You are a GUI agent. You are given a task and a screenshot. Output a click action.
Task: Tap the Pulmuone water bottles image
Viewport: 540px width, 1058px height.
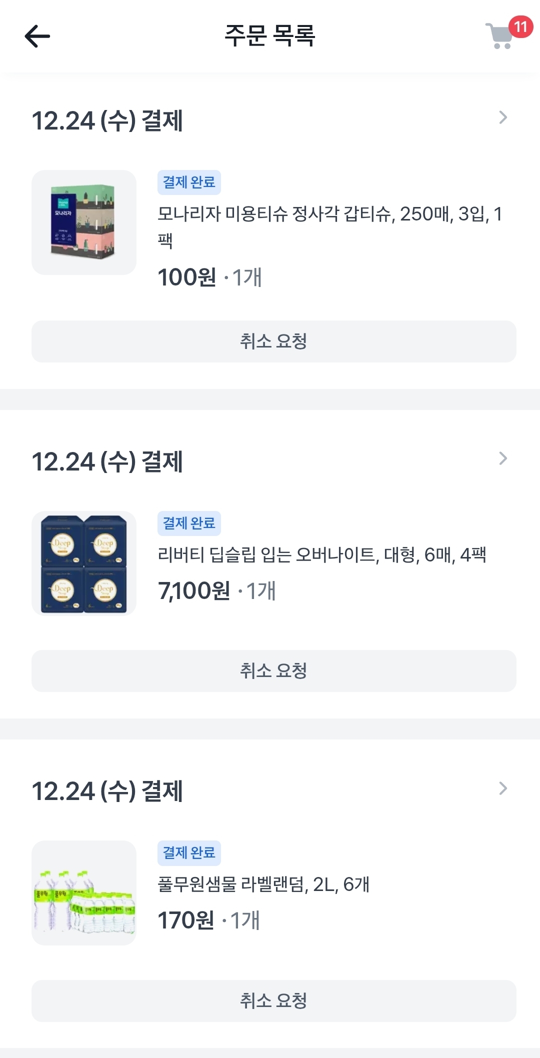tap(84, 893)
